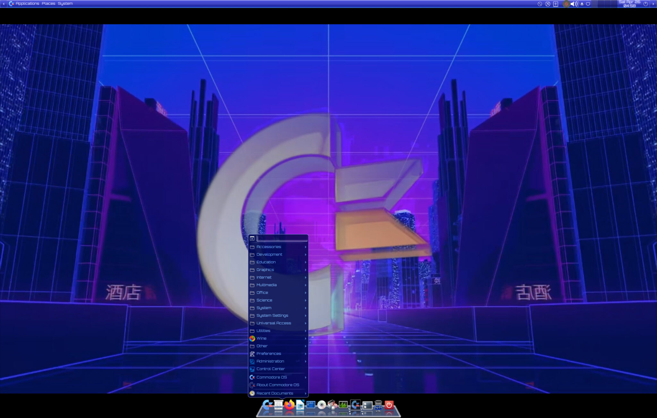
Task: Open the file manager icon in the dock
Action: click(367, 405)
